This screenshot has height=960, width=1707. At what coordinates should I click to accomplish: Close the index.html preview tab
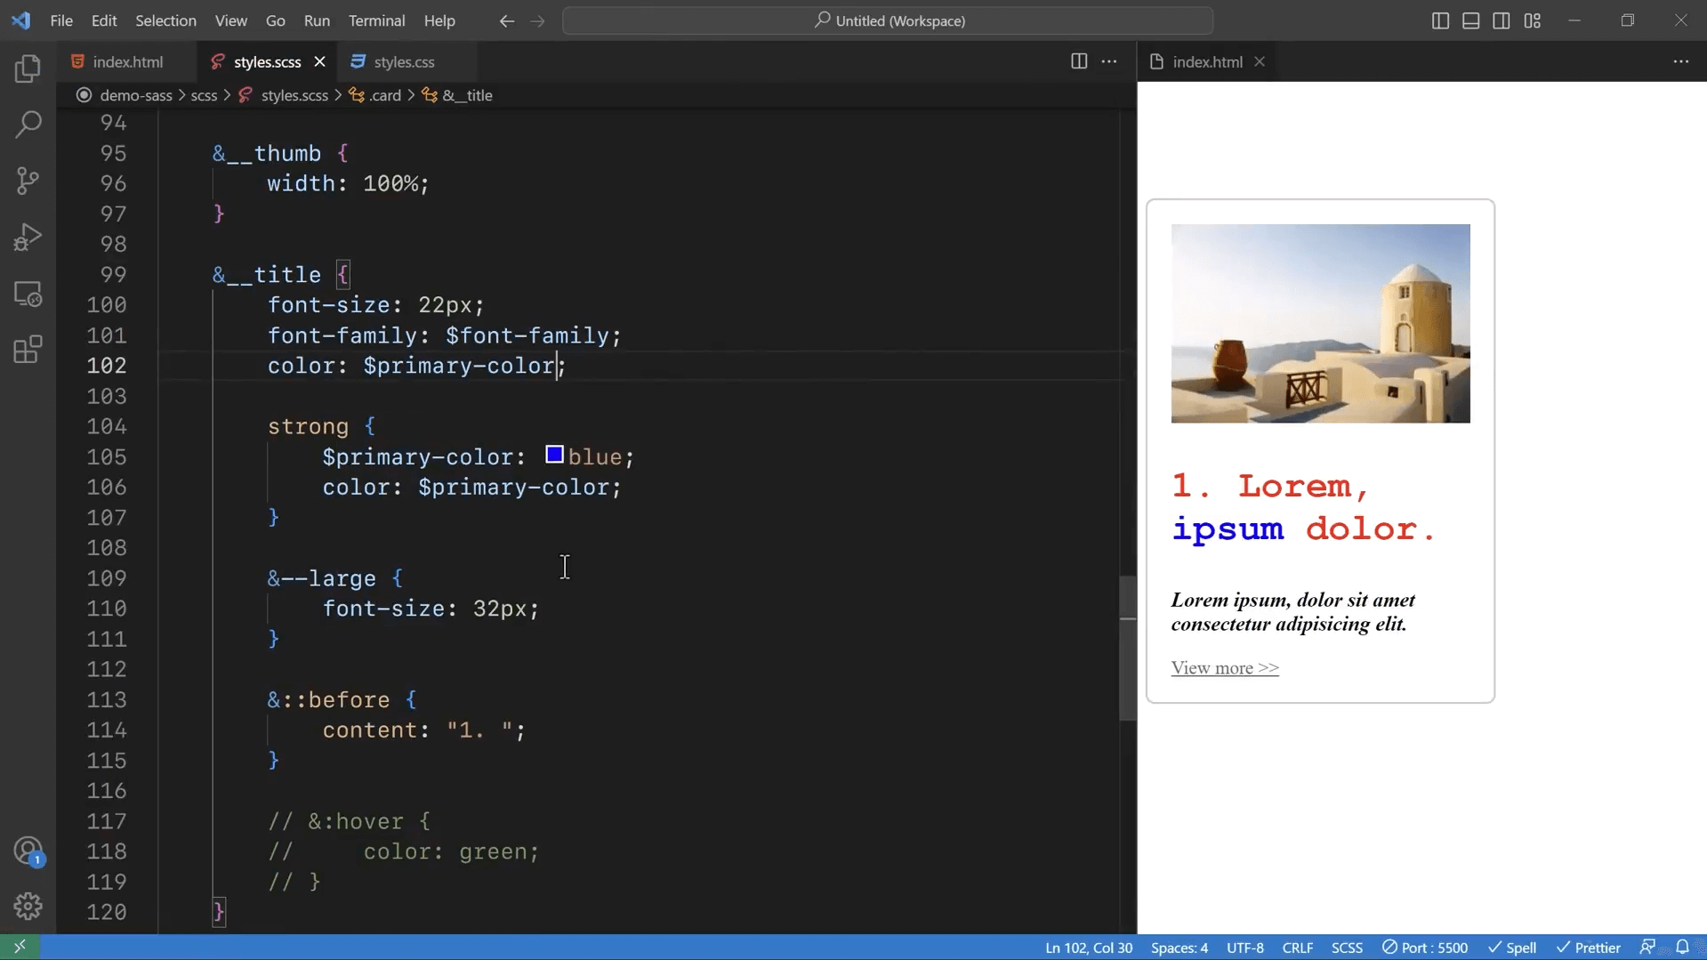1259,61
